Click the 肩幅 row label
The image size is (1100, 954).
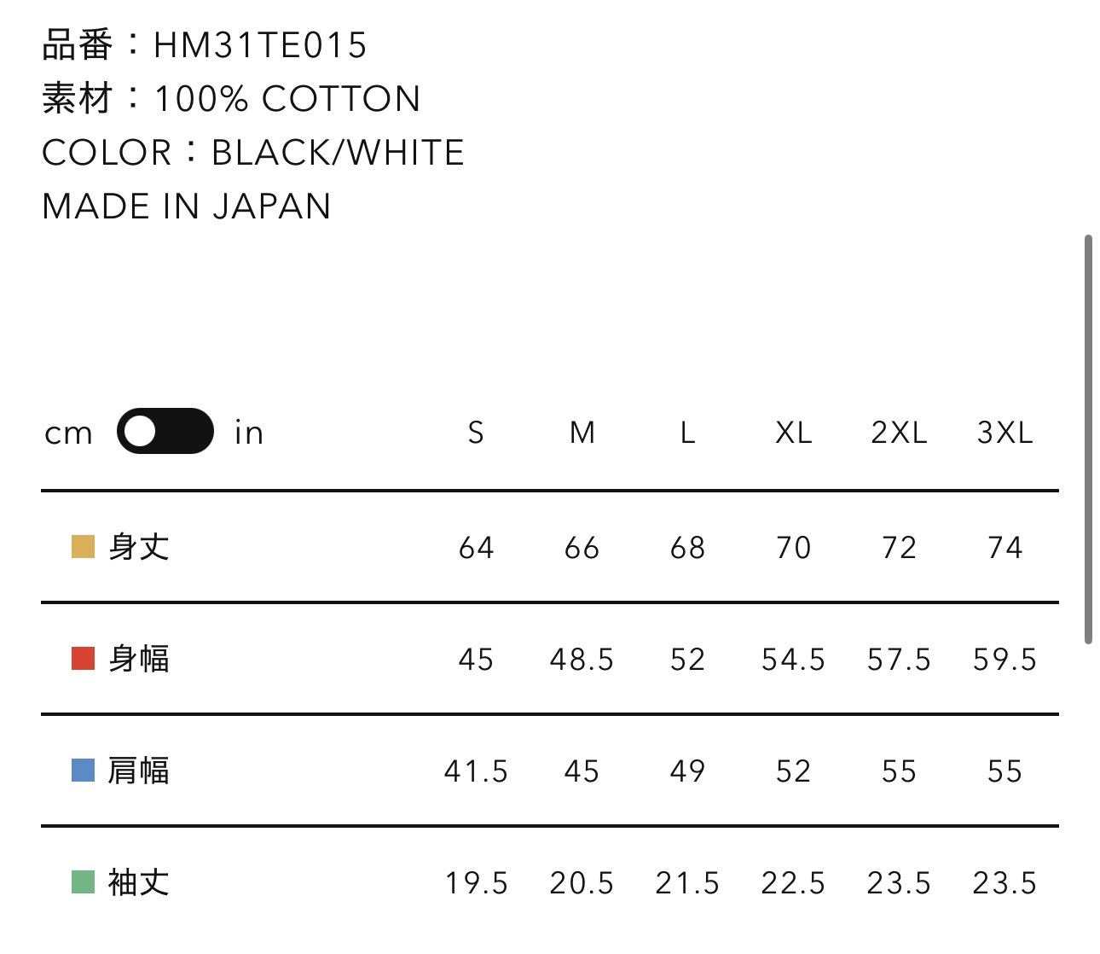pos(139,771)
